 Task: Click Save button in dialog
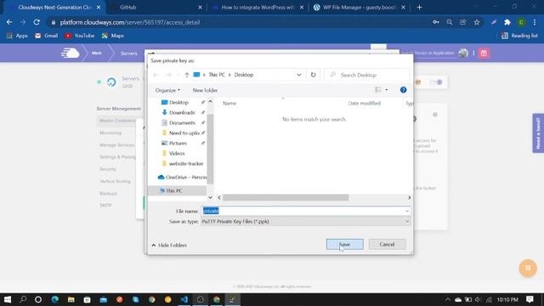coord(344,244)
